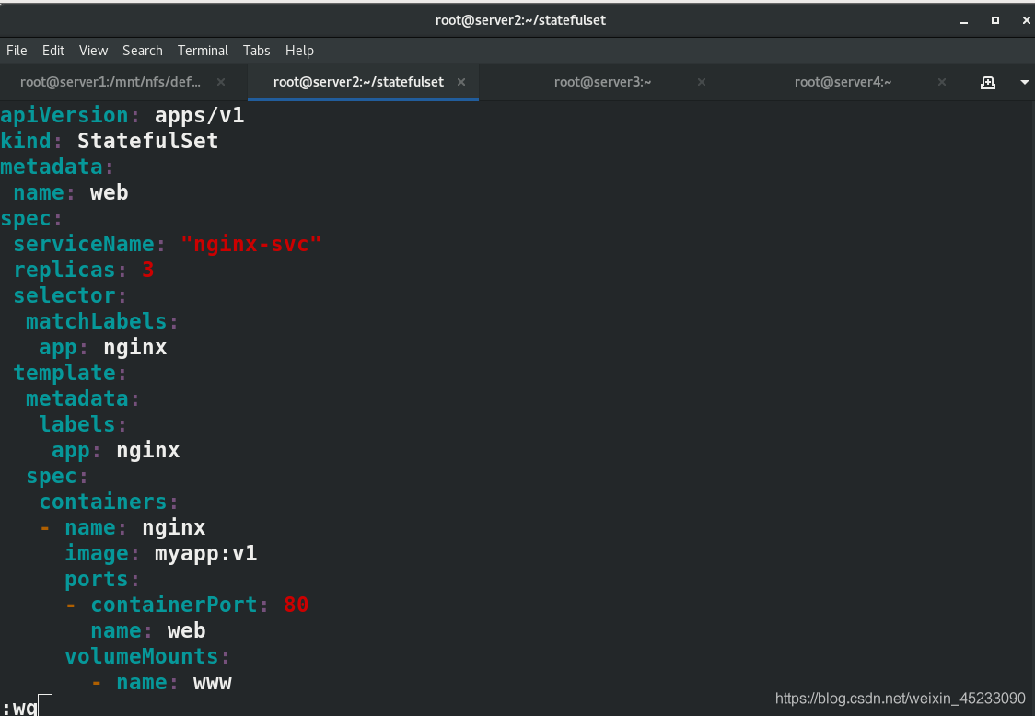
Task: Open the Terminal menu
Action: pos(203,50)
